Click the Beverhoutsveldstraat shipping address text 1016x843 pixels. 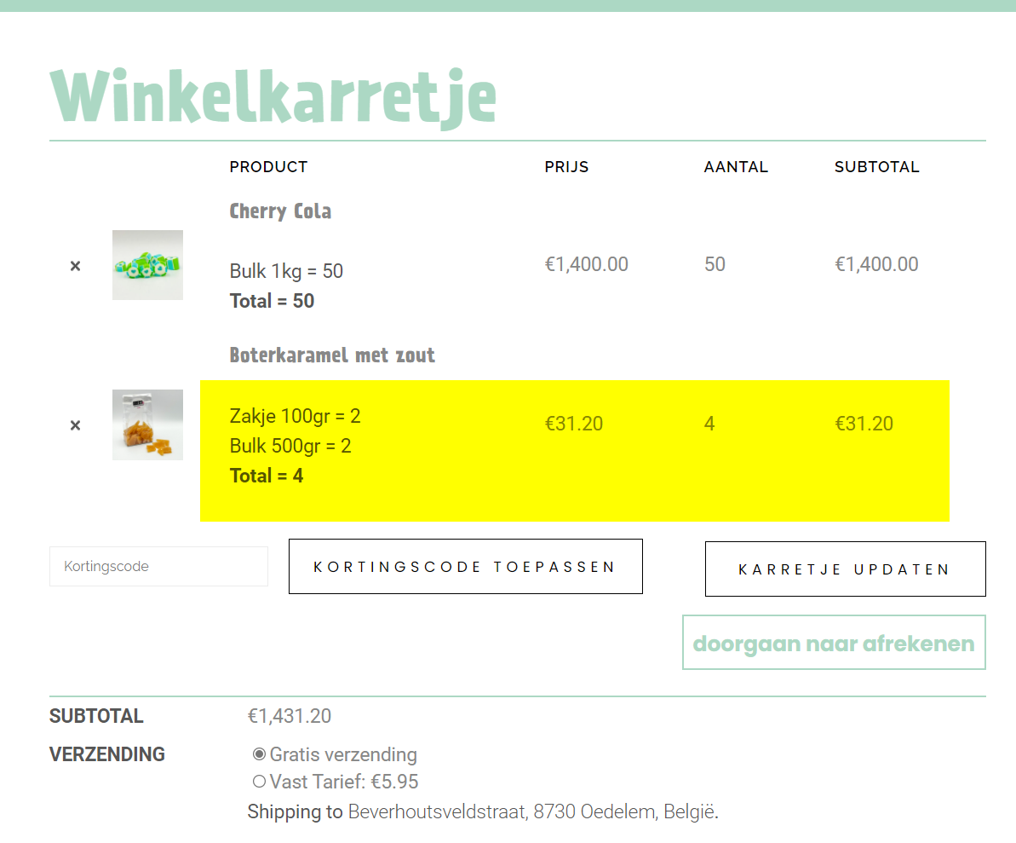(533, 811)
